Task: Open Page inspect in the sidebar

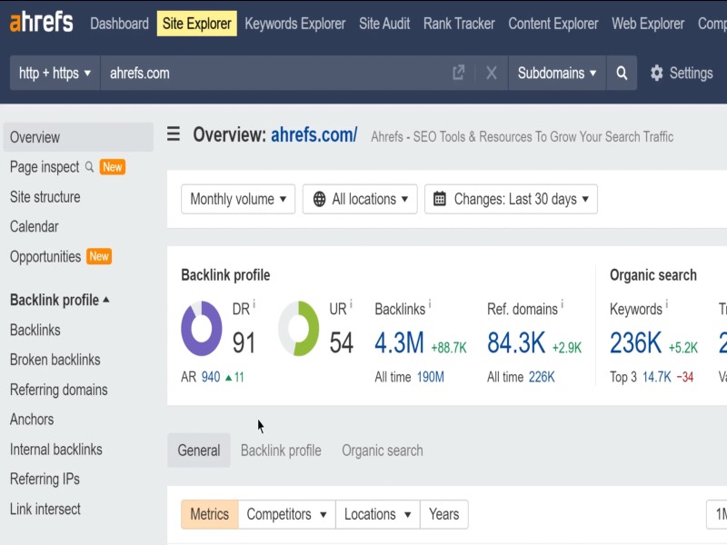Action: 45,167
